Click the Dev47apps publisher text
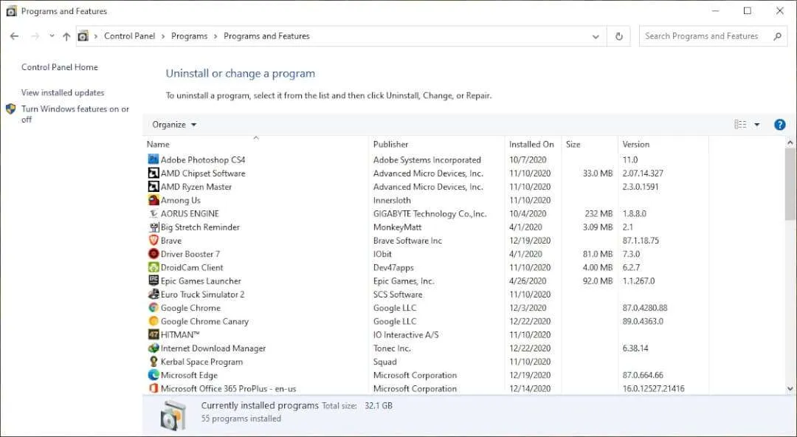This screenshot has height=437, width=797. click(393, 268)
